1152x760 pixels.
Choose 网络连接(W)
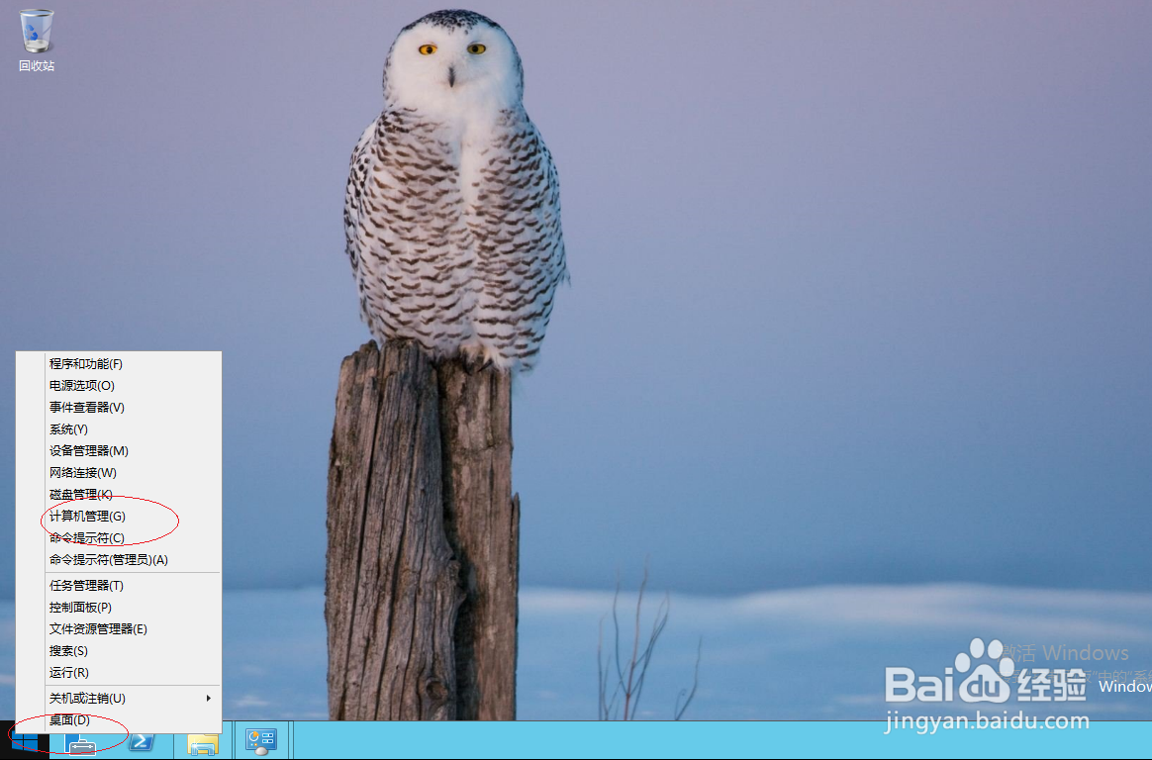(119, 473)
